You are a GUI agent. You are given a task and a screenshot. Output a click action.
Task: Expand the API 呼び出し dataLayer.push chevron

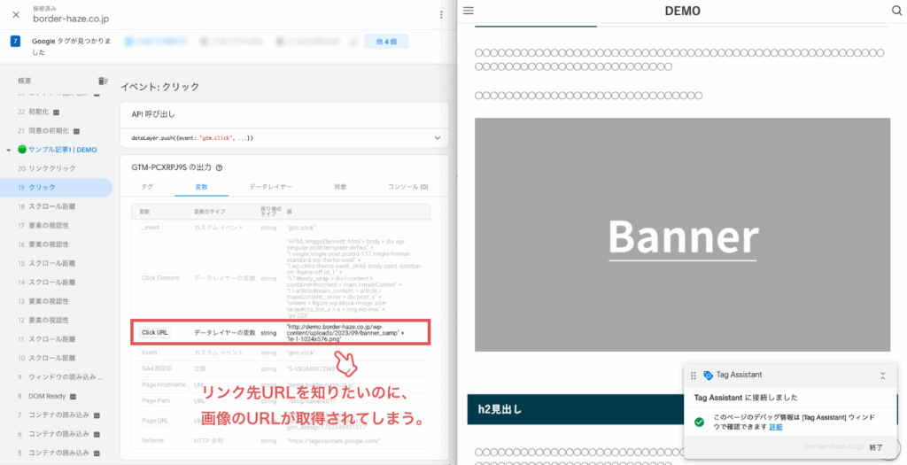(438, 138)
